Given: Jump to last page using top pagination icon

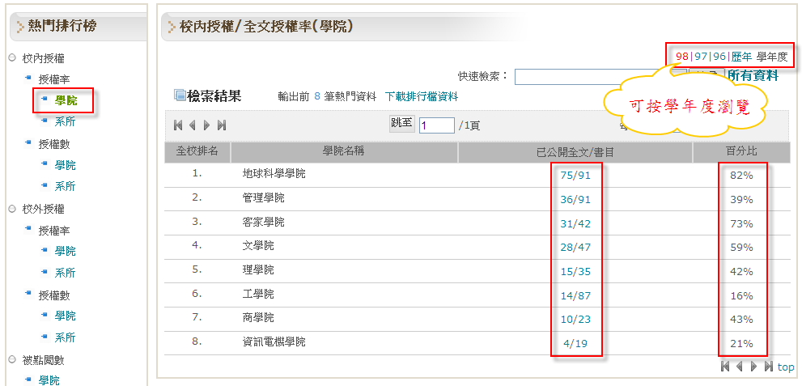Looking at the screenshot, I should coord(221,125).
